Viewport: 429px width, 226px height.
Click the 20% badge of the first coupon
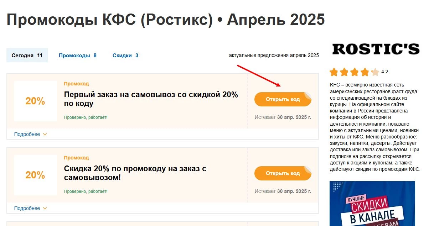pyautogui.click(x=35, y=101)
